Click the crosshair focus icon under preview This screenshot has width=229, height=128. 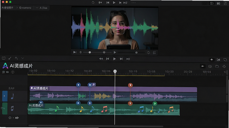(x=148, y=53)
